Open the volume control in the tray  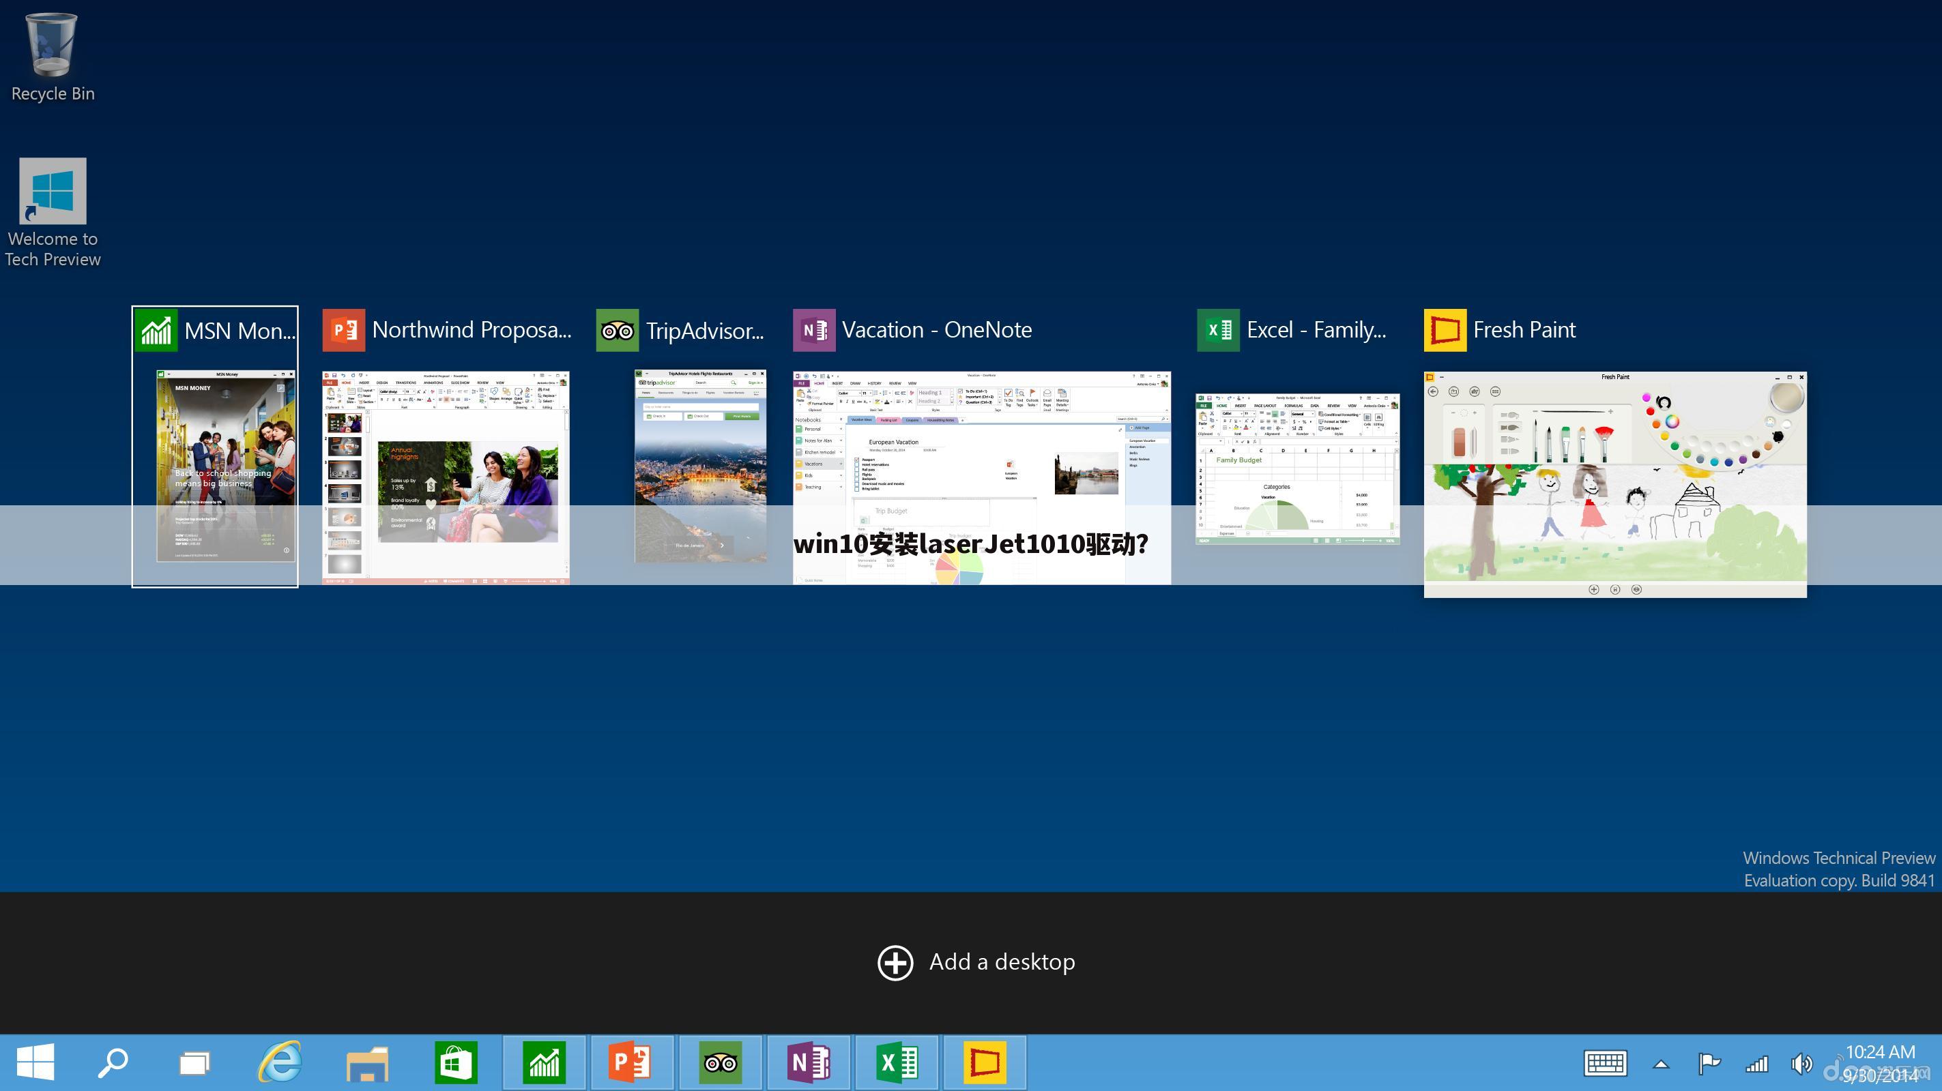pos(1801,1063)
